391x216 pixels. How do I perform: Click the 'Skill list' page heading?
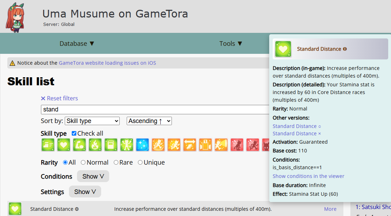pos(31,81)
